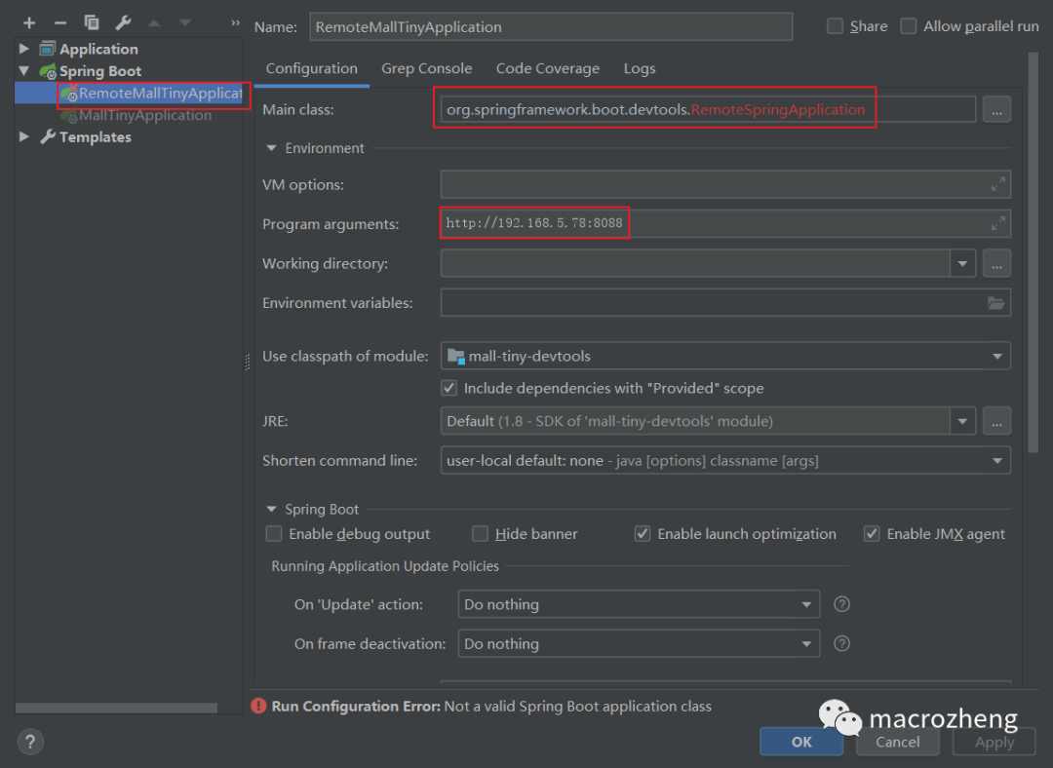
Task: Switch to the Configuration tab
Action: pyautogui.click(x=312, y=68)
